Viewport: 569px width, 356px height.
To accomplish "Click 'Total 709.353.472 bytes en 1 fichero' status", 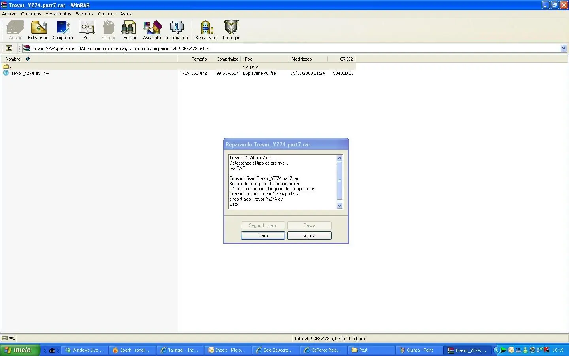I will pos(330,339).
